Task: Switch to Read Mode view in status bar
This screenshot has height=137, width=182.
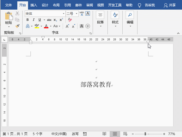Action: (x=104, y=134)
